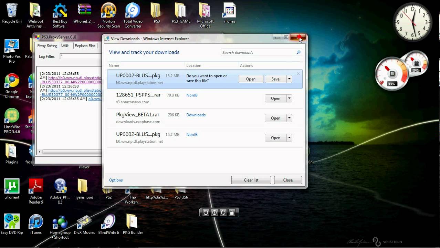The width and height of the screenshot is (440, 248).
Task: Open PKG Builder folder icon
Action: (133, 224)
